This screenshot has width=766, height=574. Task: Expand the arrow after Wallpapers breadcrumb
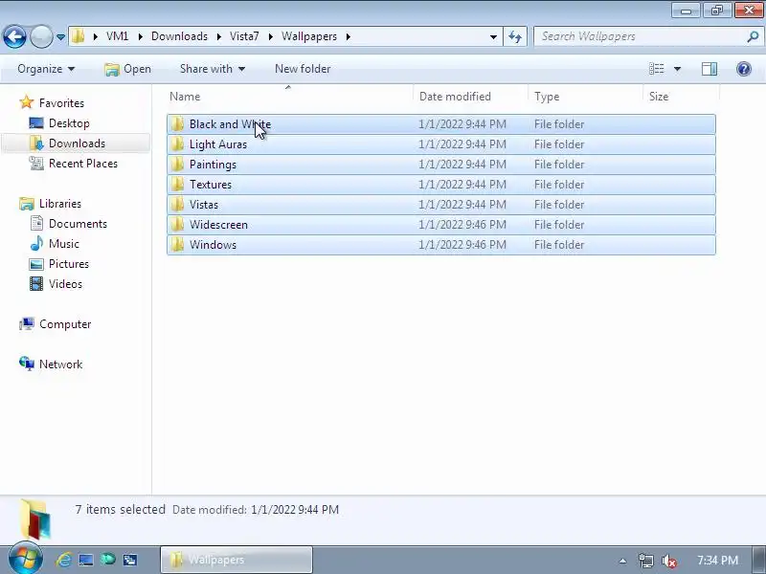click(349, 36)
